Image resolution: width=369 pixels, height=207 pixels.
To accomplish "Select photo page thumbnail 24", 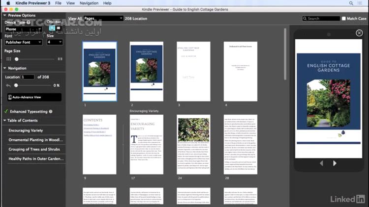I will pos(193,144).
